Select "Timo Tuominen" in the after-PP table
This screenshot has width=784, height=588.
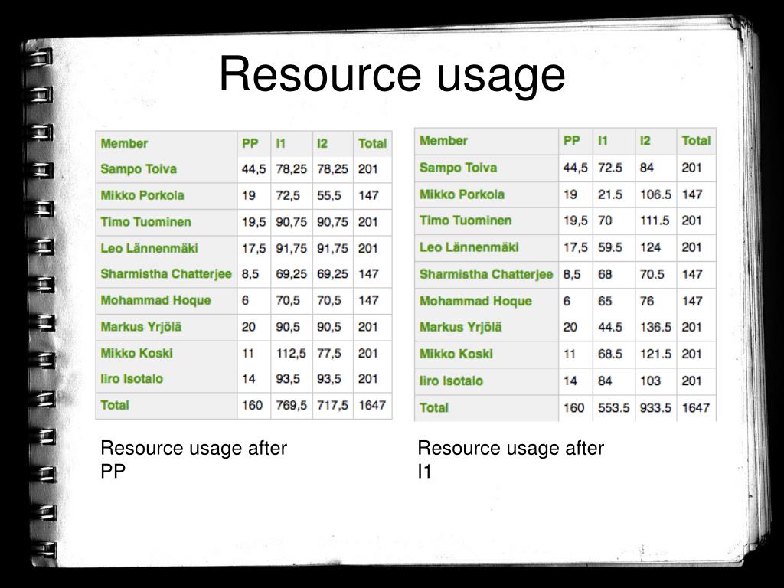click(x=145, y=222)
